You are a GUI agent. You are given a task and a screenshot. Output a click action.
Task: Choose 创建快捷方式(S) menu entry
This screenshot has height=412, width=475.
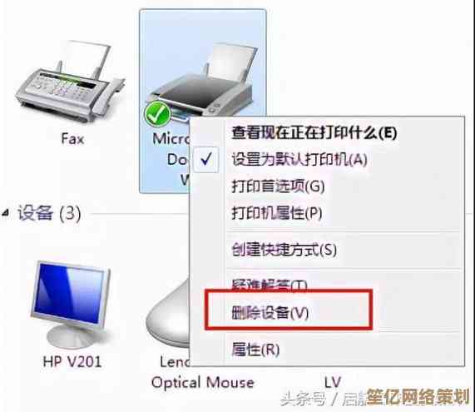pos(285,250)
